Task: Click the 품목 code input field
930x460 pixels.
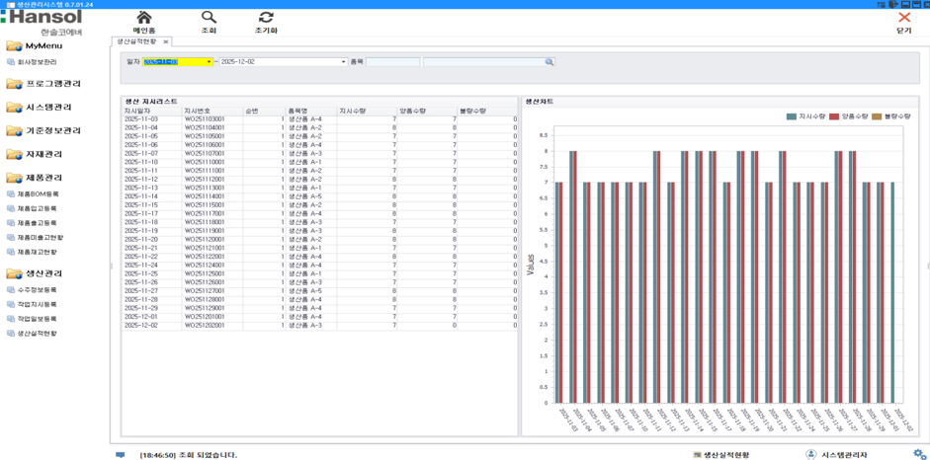Action: [392, 62]
